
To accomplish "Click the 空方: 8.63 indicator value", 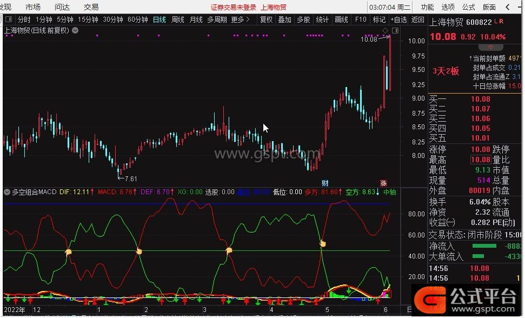I will click(363, 192).
